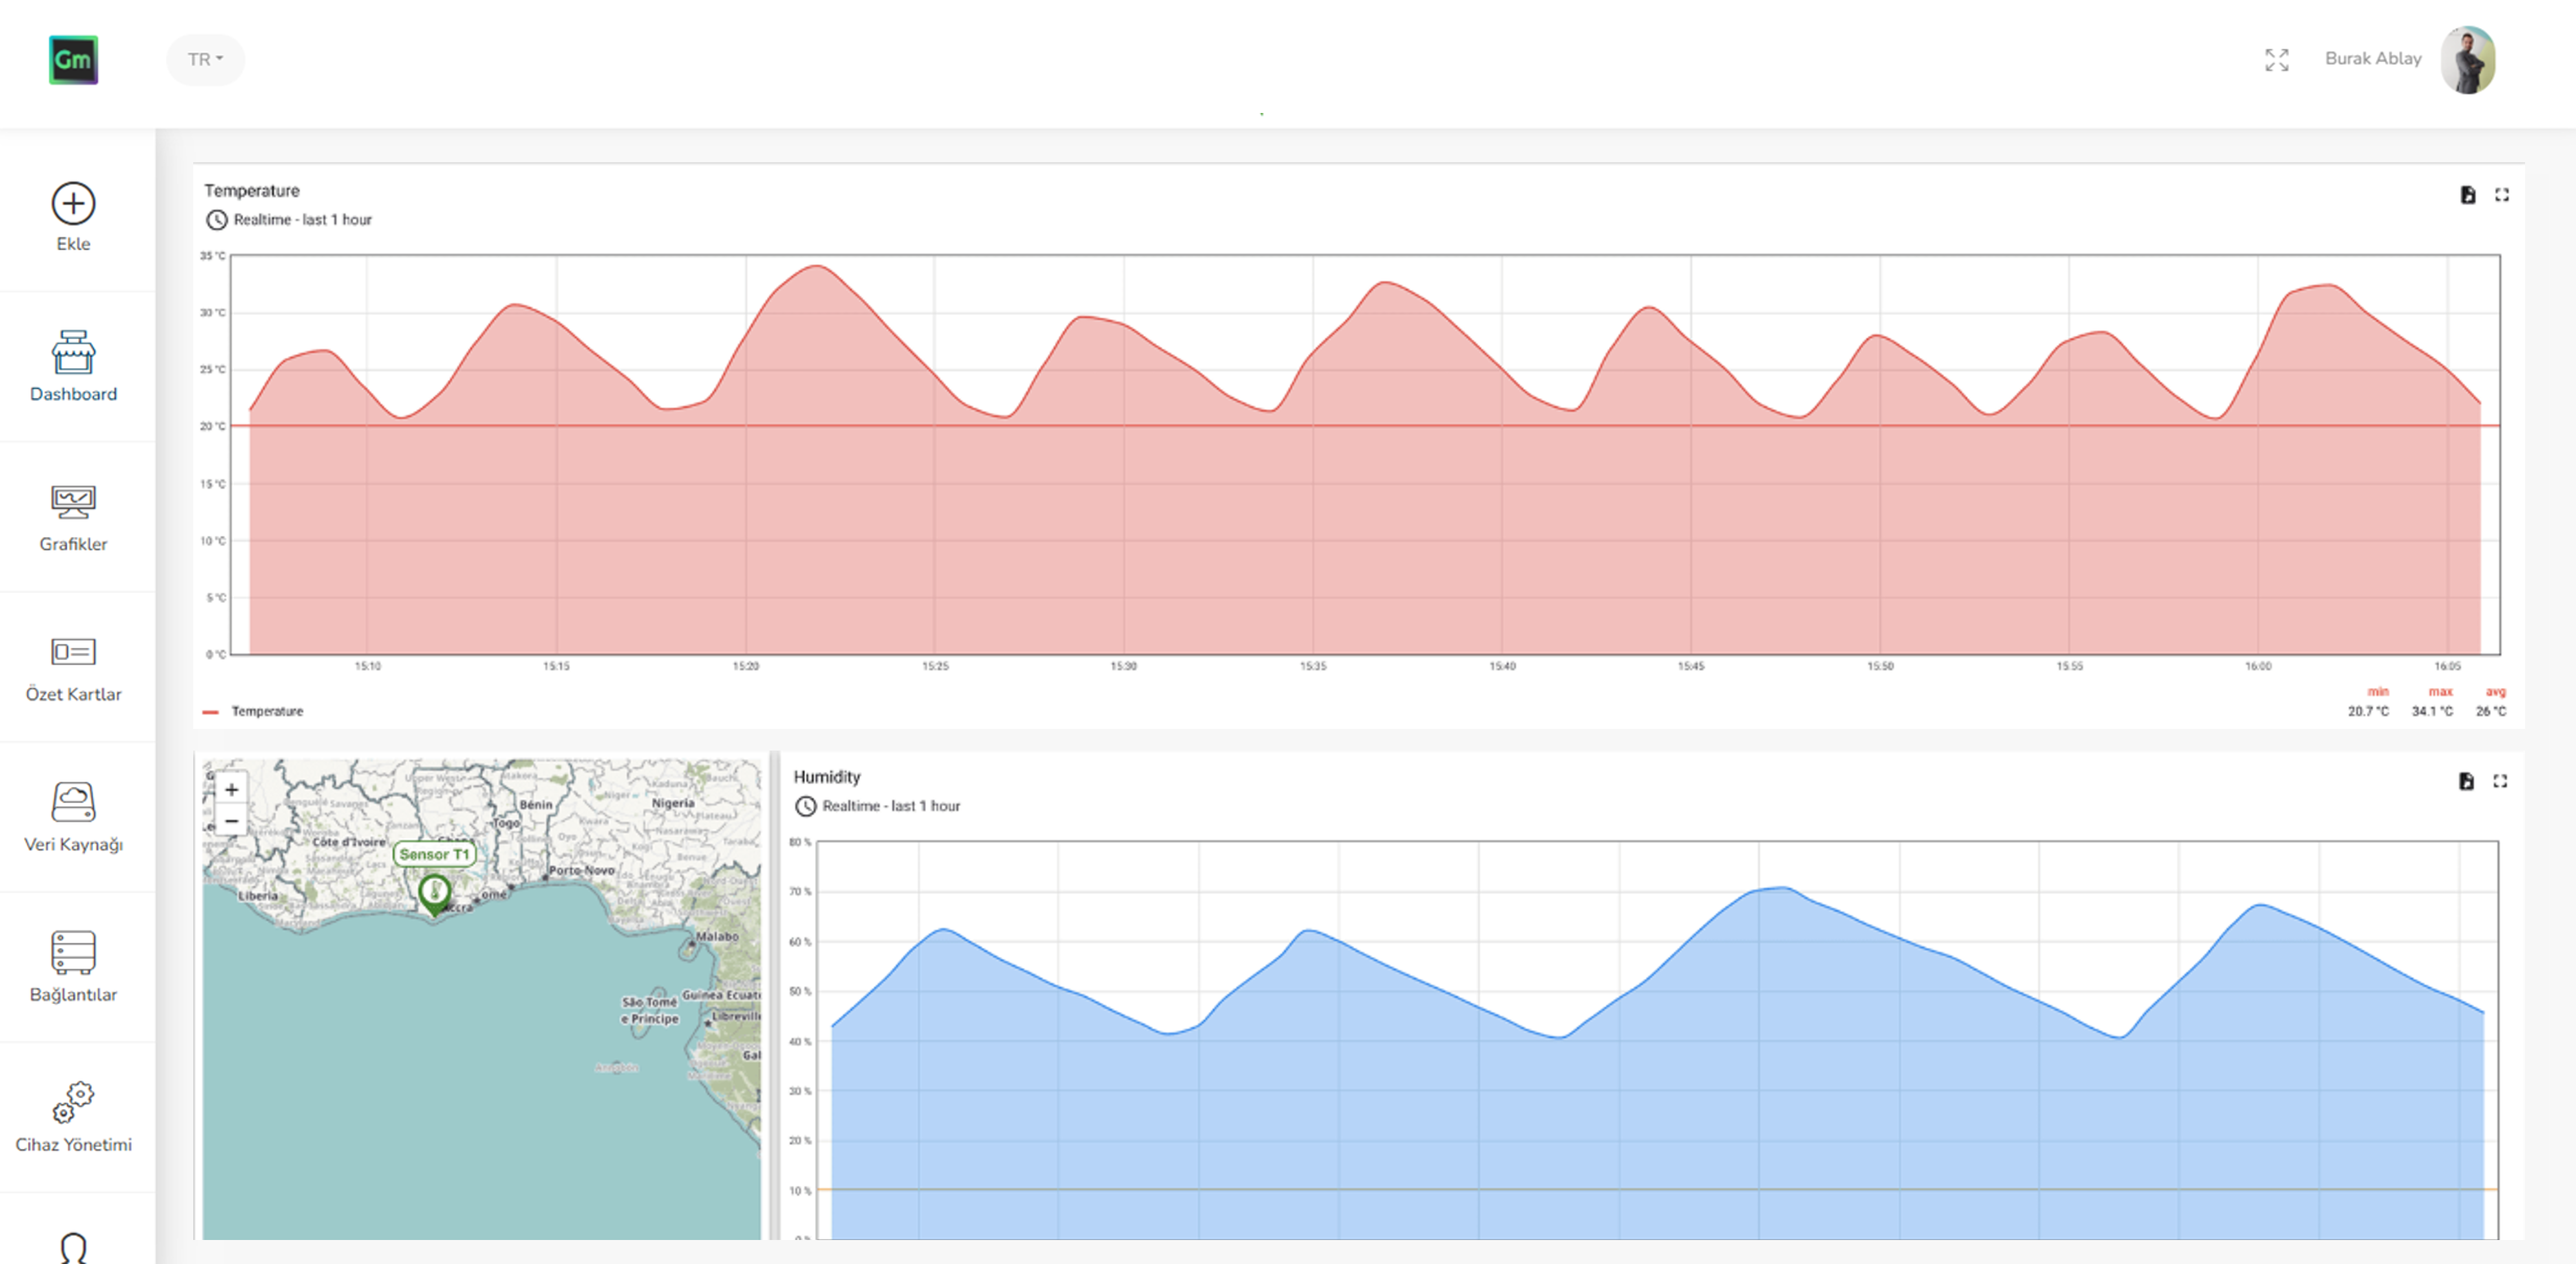
Task: Expand the Temperature chart to fullscreen
Action: [2503, 196]
